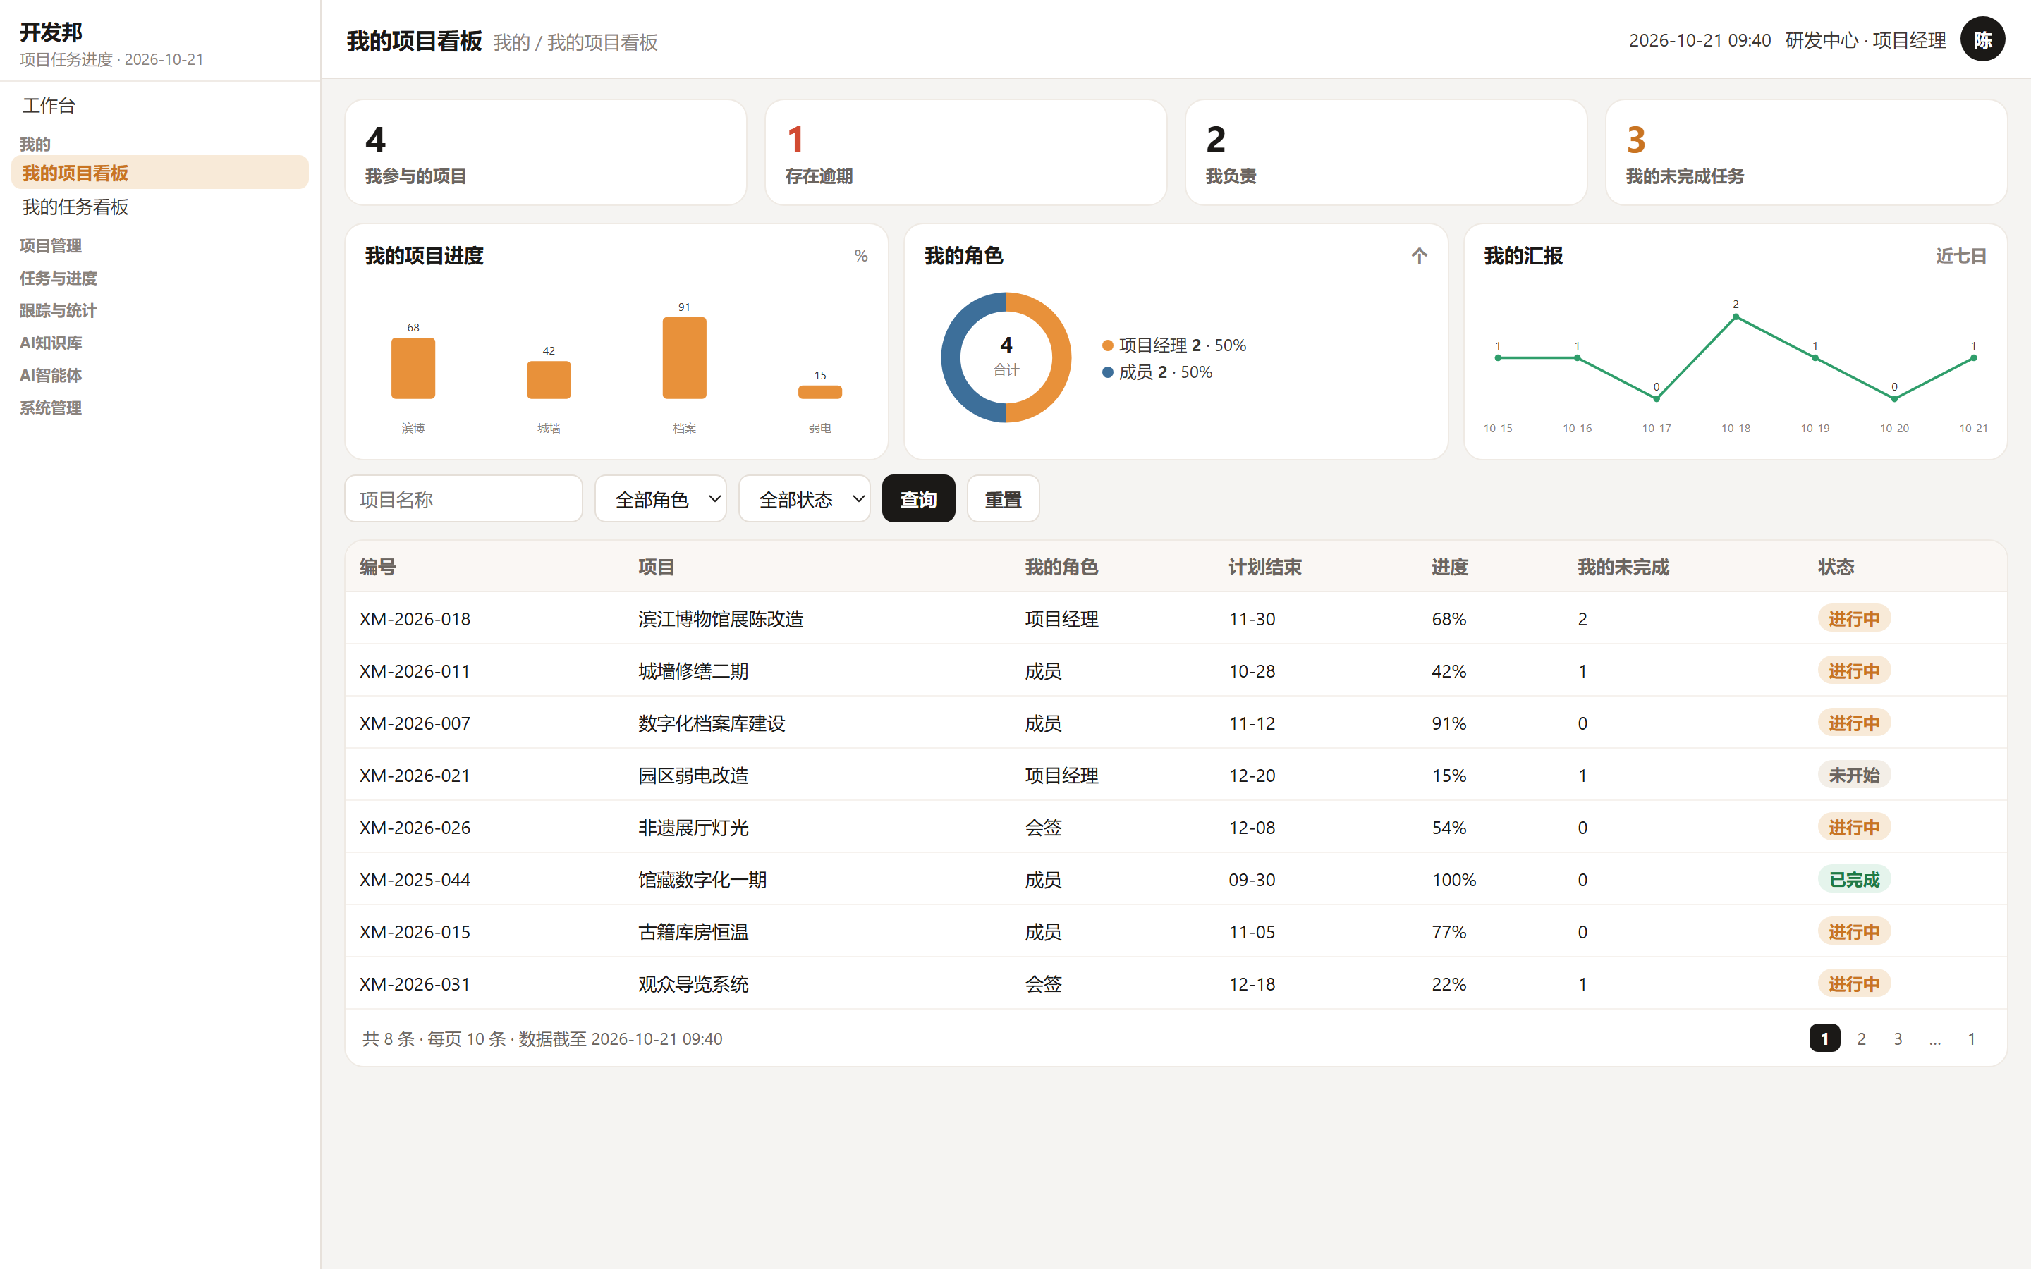Expand the AI智能体 sidebar section

click(50, 375)
